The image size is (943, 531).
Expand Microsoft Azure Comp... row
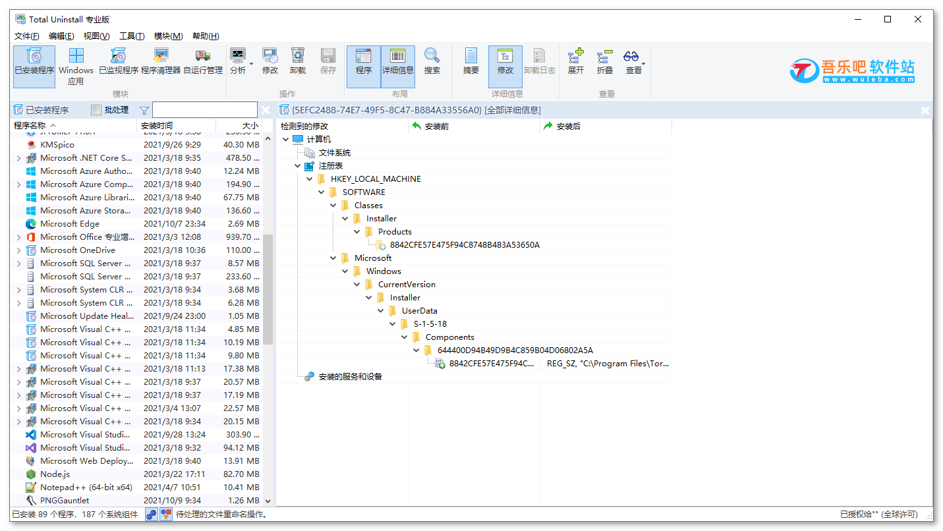18,184
